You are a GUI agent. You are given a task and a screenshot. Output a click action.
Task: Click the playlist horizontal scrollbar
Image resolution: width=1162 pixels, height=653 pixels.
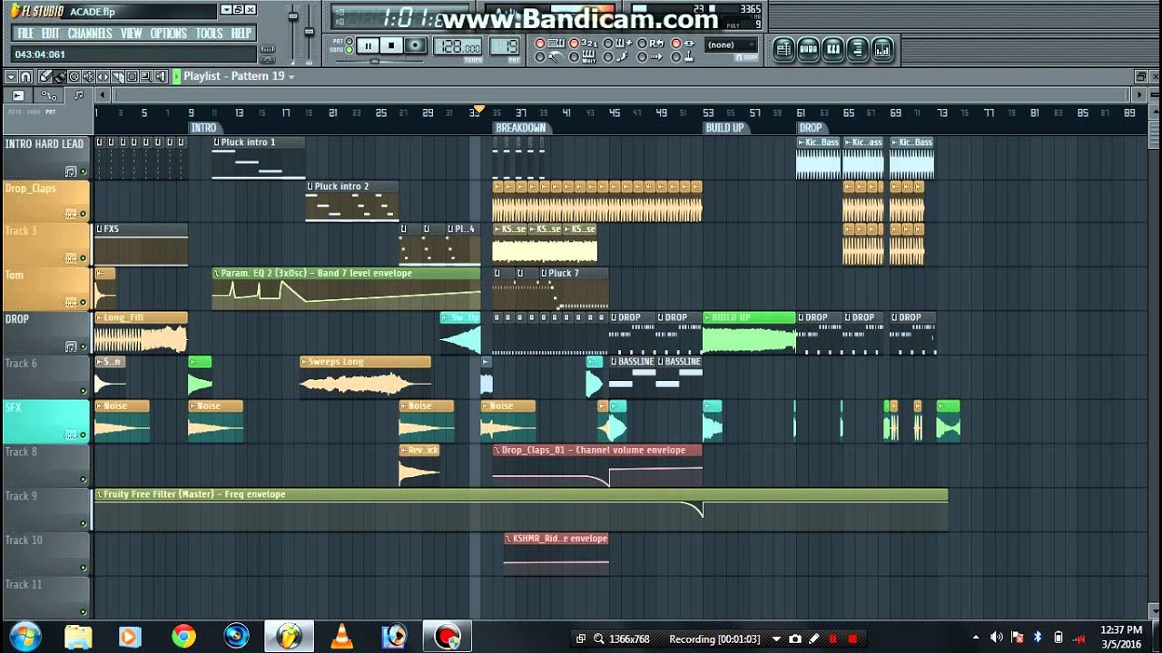pos(622,94)
